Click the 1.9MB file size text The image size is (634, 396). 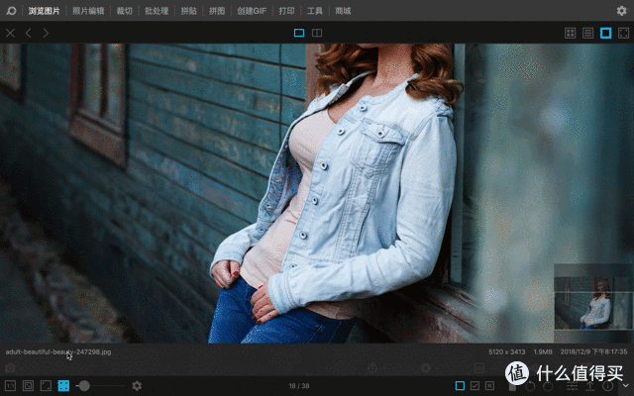coord(543,352)
